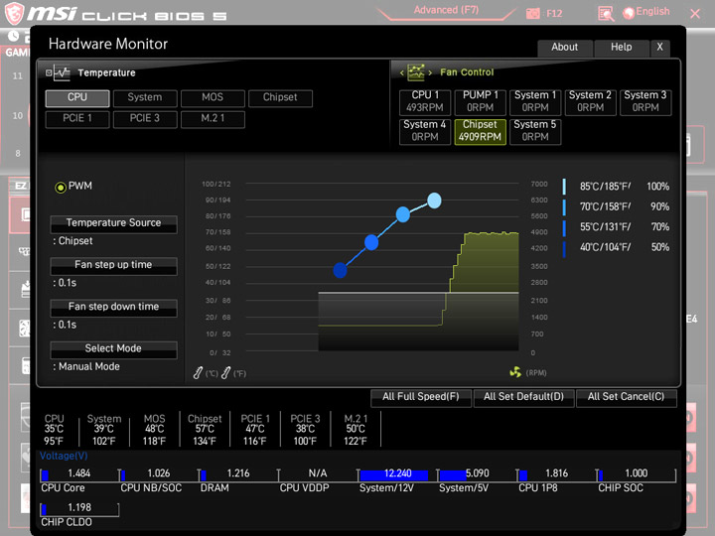The width and height of the screenshot is (715, 536).
Task: Open System 1 fan control
Action: [535, 102]
